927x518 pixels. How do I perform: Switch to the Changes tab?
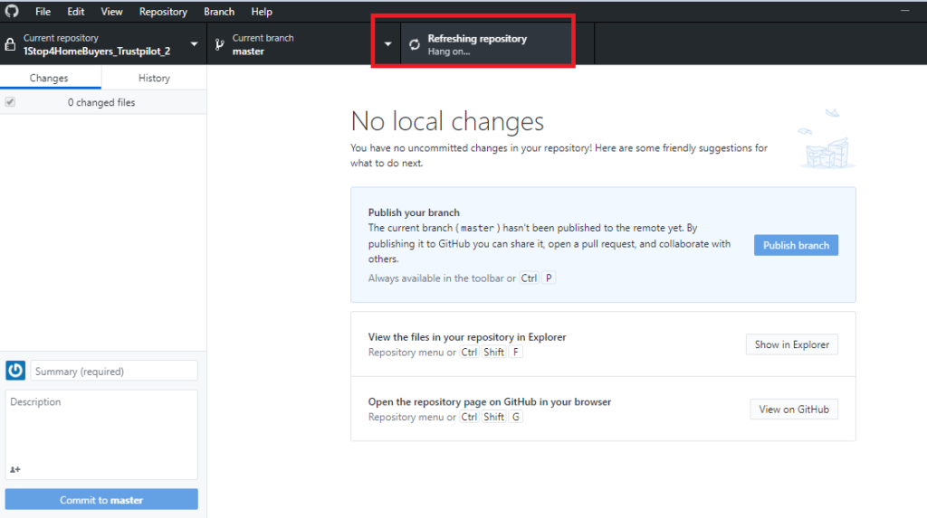49,78
